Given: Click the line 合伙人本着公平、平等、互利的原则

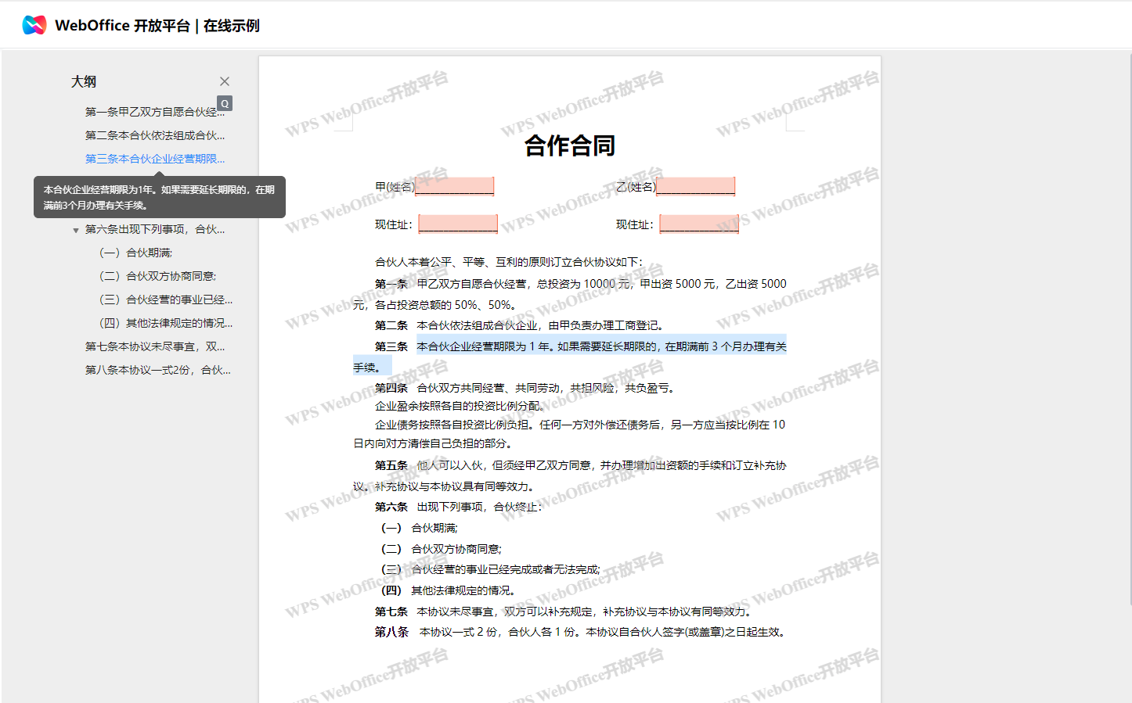Looking at the screenshot, I should pyautogui.click(x=509, y=262).
